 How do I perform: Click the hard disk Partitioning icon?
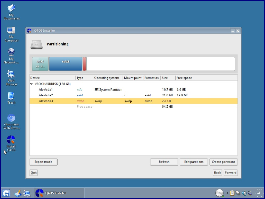(x=37, y=44)
